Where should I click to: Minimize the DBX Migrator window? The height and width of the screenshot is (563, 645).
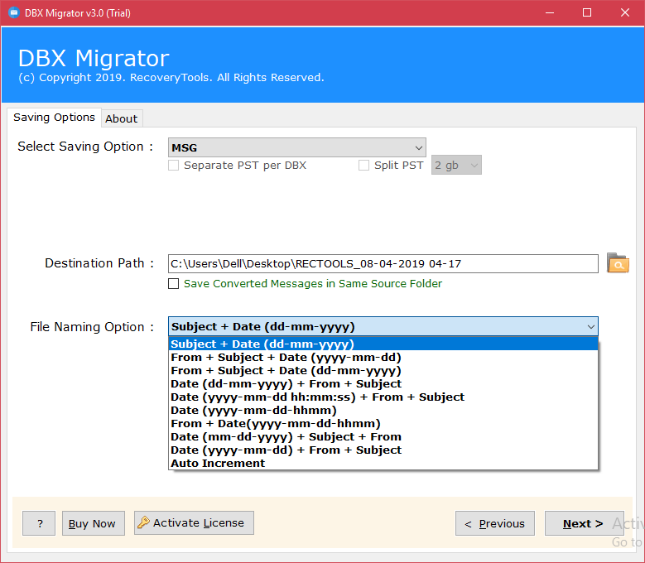[x=550, y=12]
